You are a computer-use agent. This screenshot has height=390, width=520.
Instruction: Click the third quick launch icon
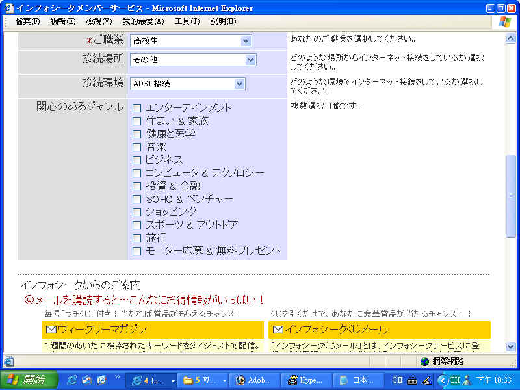102,380
